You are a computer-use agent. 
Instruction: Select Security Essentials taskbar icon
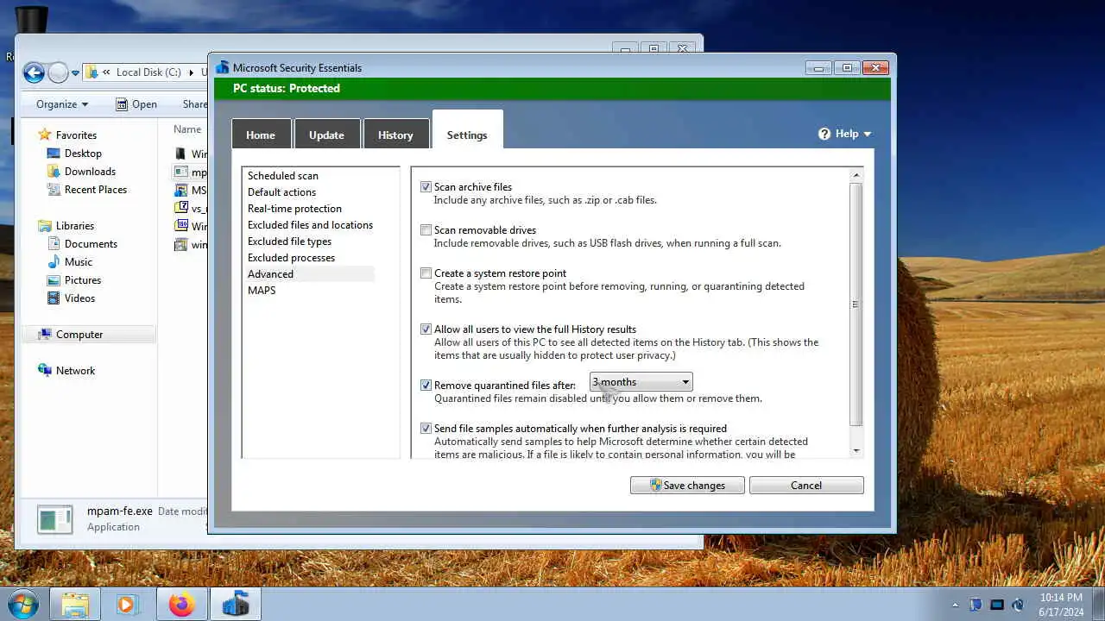(235, 605)
